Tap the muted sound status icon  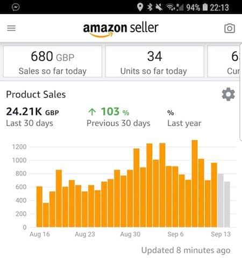[159, 7]
